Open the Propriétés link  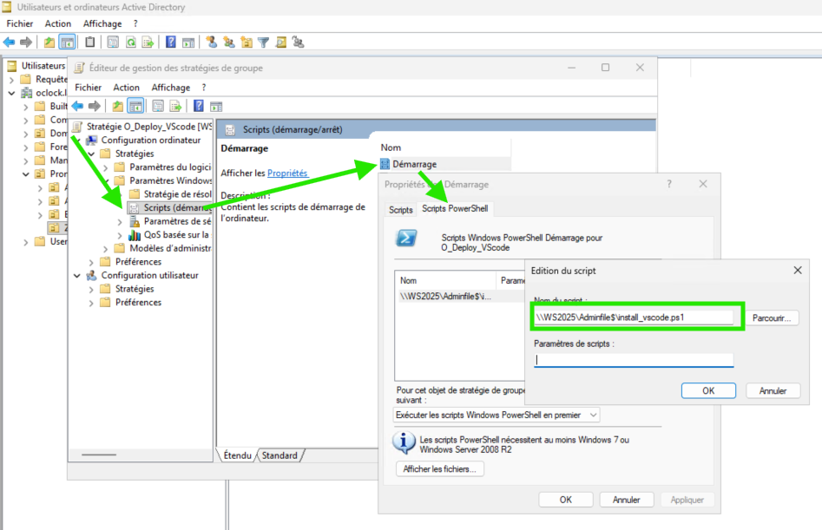[x=287, y=173]
